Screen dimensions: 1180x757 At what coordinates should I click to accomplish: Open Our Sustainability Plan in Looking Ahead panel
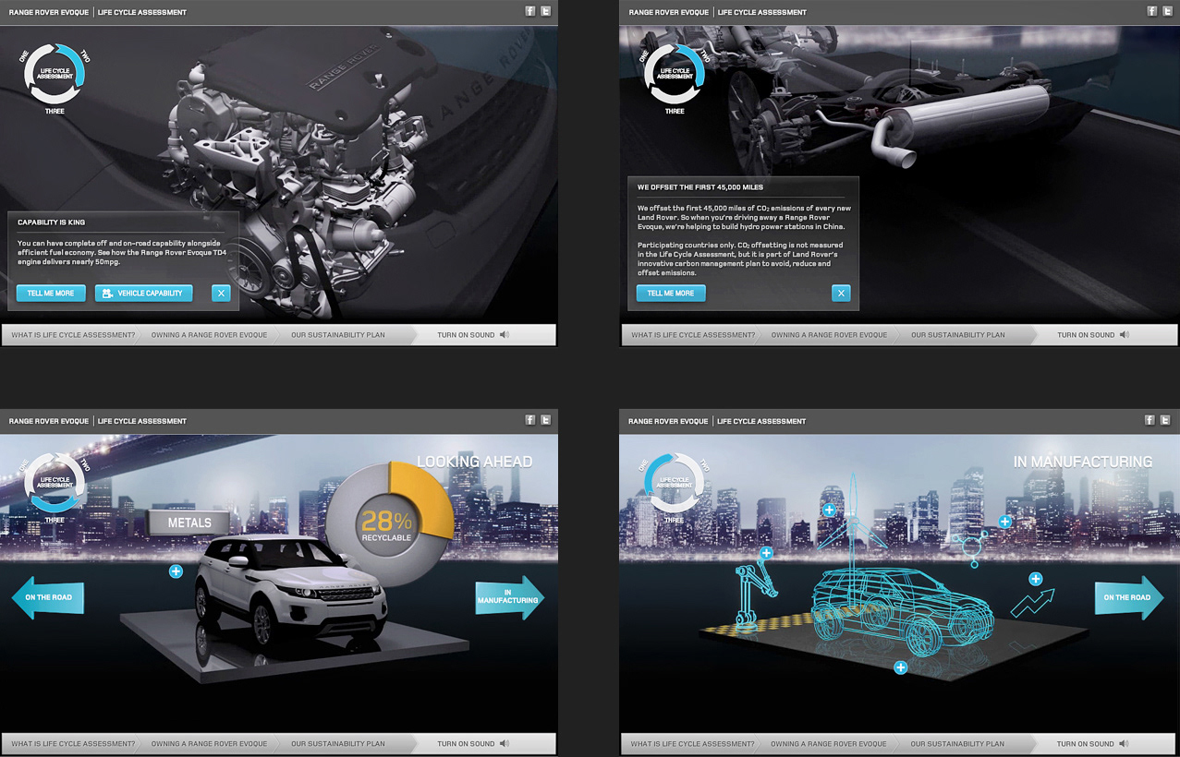click(338, 744)
